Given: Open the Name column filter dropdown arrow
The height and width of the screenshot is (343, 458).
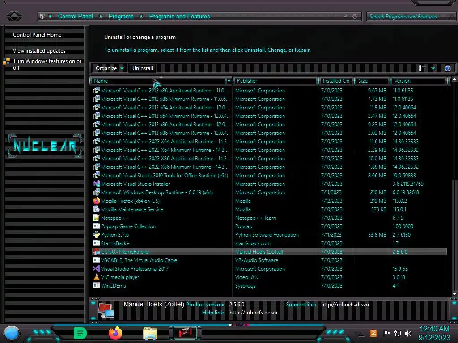Looking at the screenshot, I should pos(229,81).
